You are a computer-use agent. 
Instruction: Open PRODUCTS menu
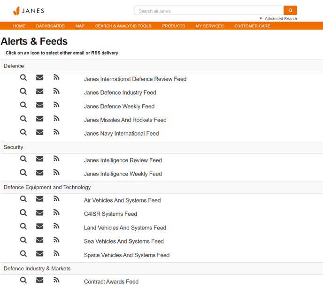(x=173, y=26)
